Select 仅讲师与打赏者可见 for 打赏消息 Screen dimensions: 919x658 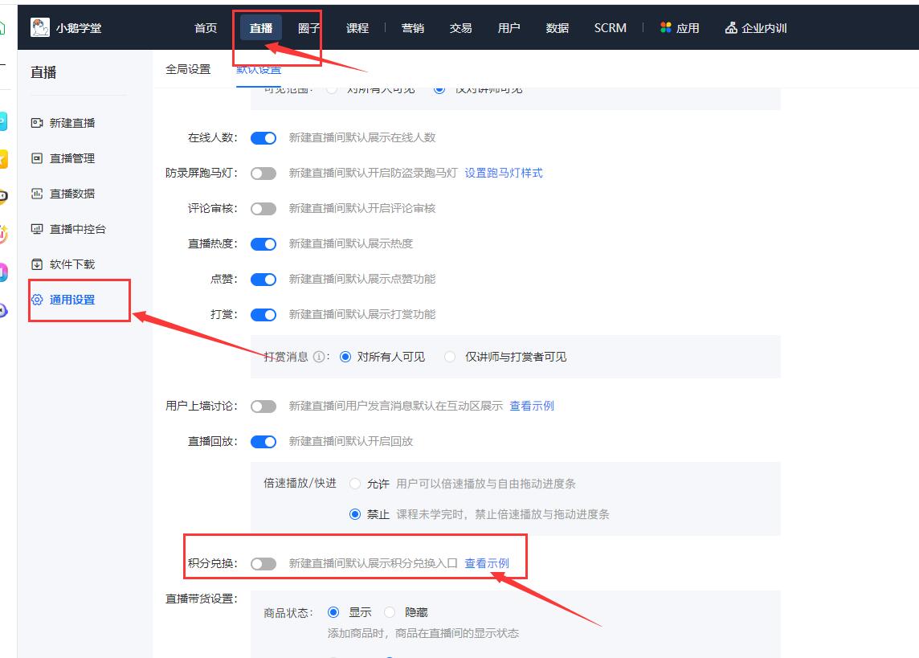(449, 357)
